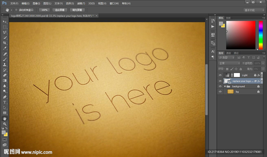Open the fill slider dropdown

(263, 69)
